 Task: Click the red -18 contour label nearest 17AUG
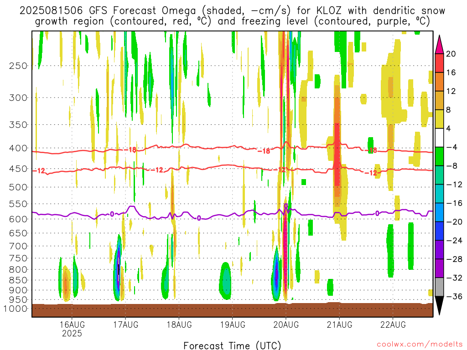pyautogui.click(x=130, y=149)
